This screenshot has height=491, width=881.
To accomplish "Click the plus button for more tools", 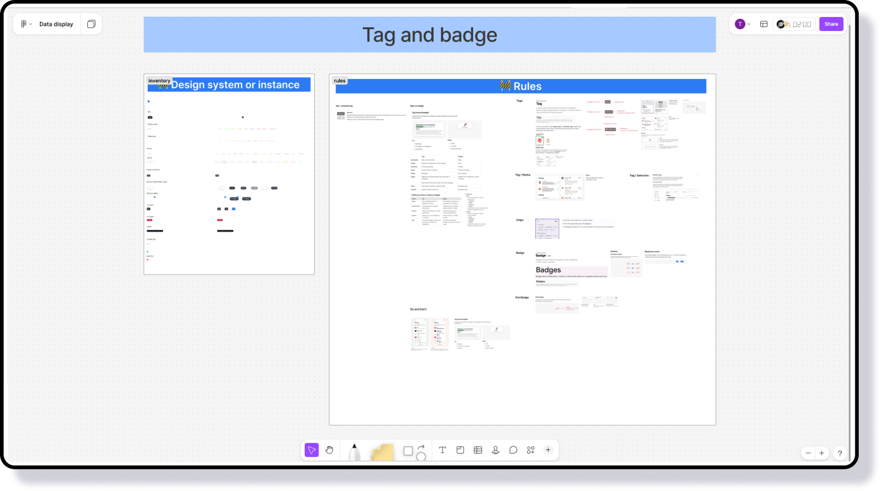I will click(x=548, y=450).
